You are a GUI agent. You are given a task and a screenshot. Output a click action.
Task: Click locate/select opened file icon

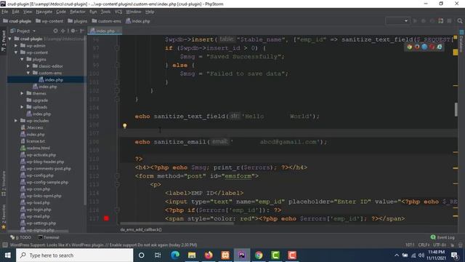click(55, 31)
